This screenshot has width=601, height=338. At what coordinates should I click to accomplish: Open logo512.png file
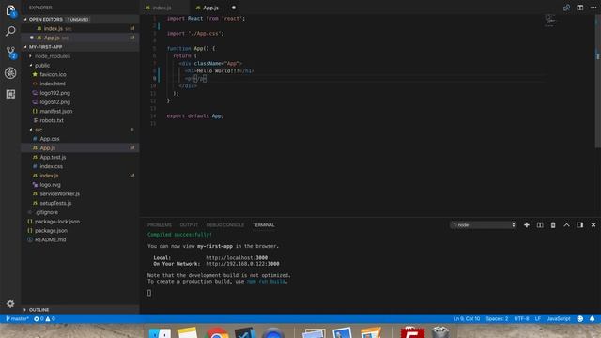(80, 102)
